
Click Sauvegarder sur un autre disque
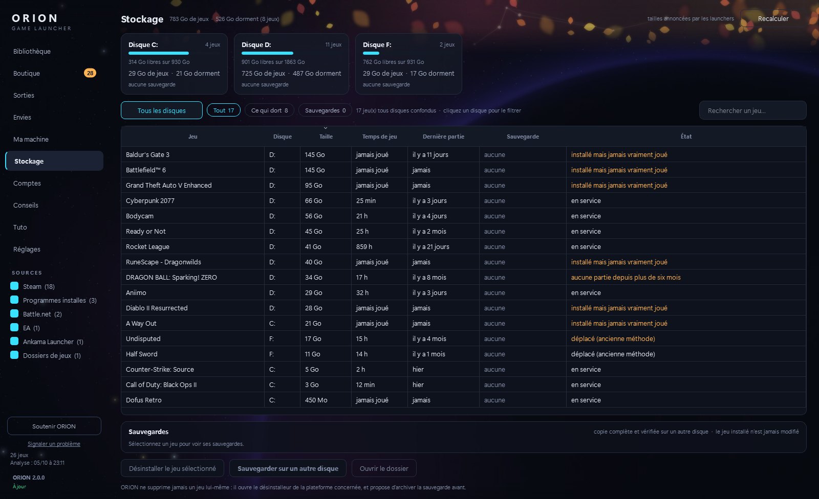288,468
